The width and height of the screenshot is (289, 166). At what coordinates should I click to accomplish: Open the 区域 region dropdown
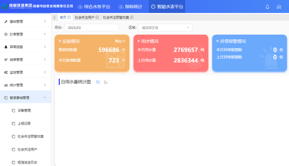[x=166, y=28]
